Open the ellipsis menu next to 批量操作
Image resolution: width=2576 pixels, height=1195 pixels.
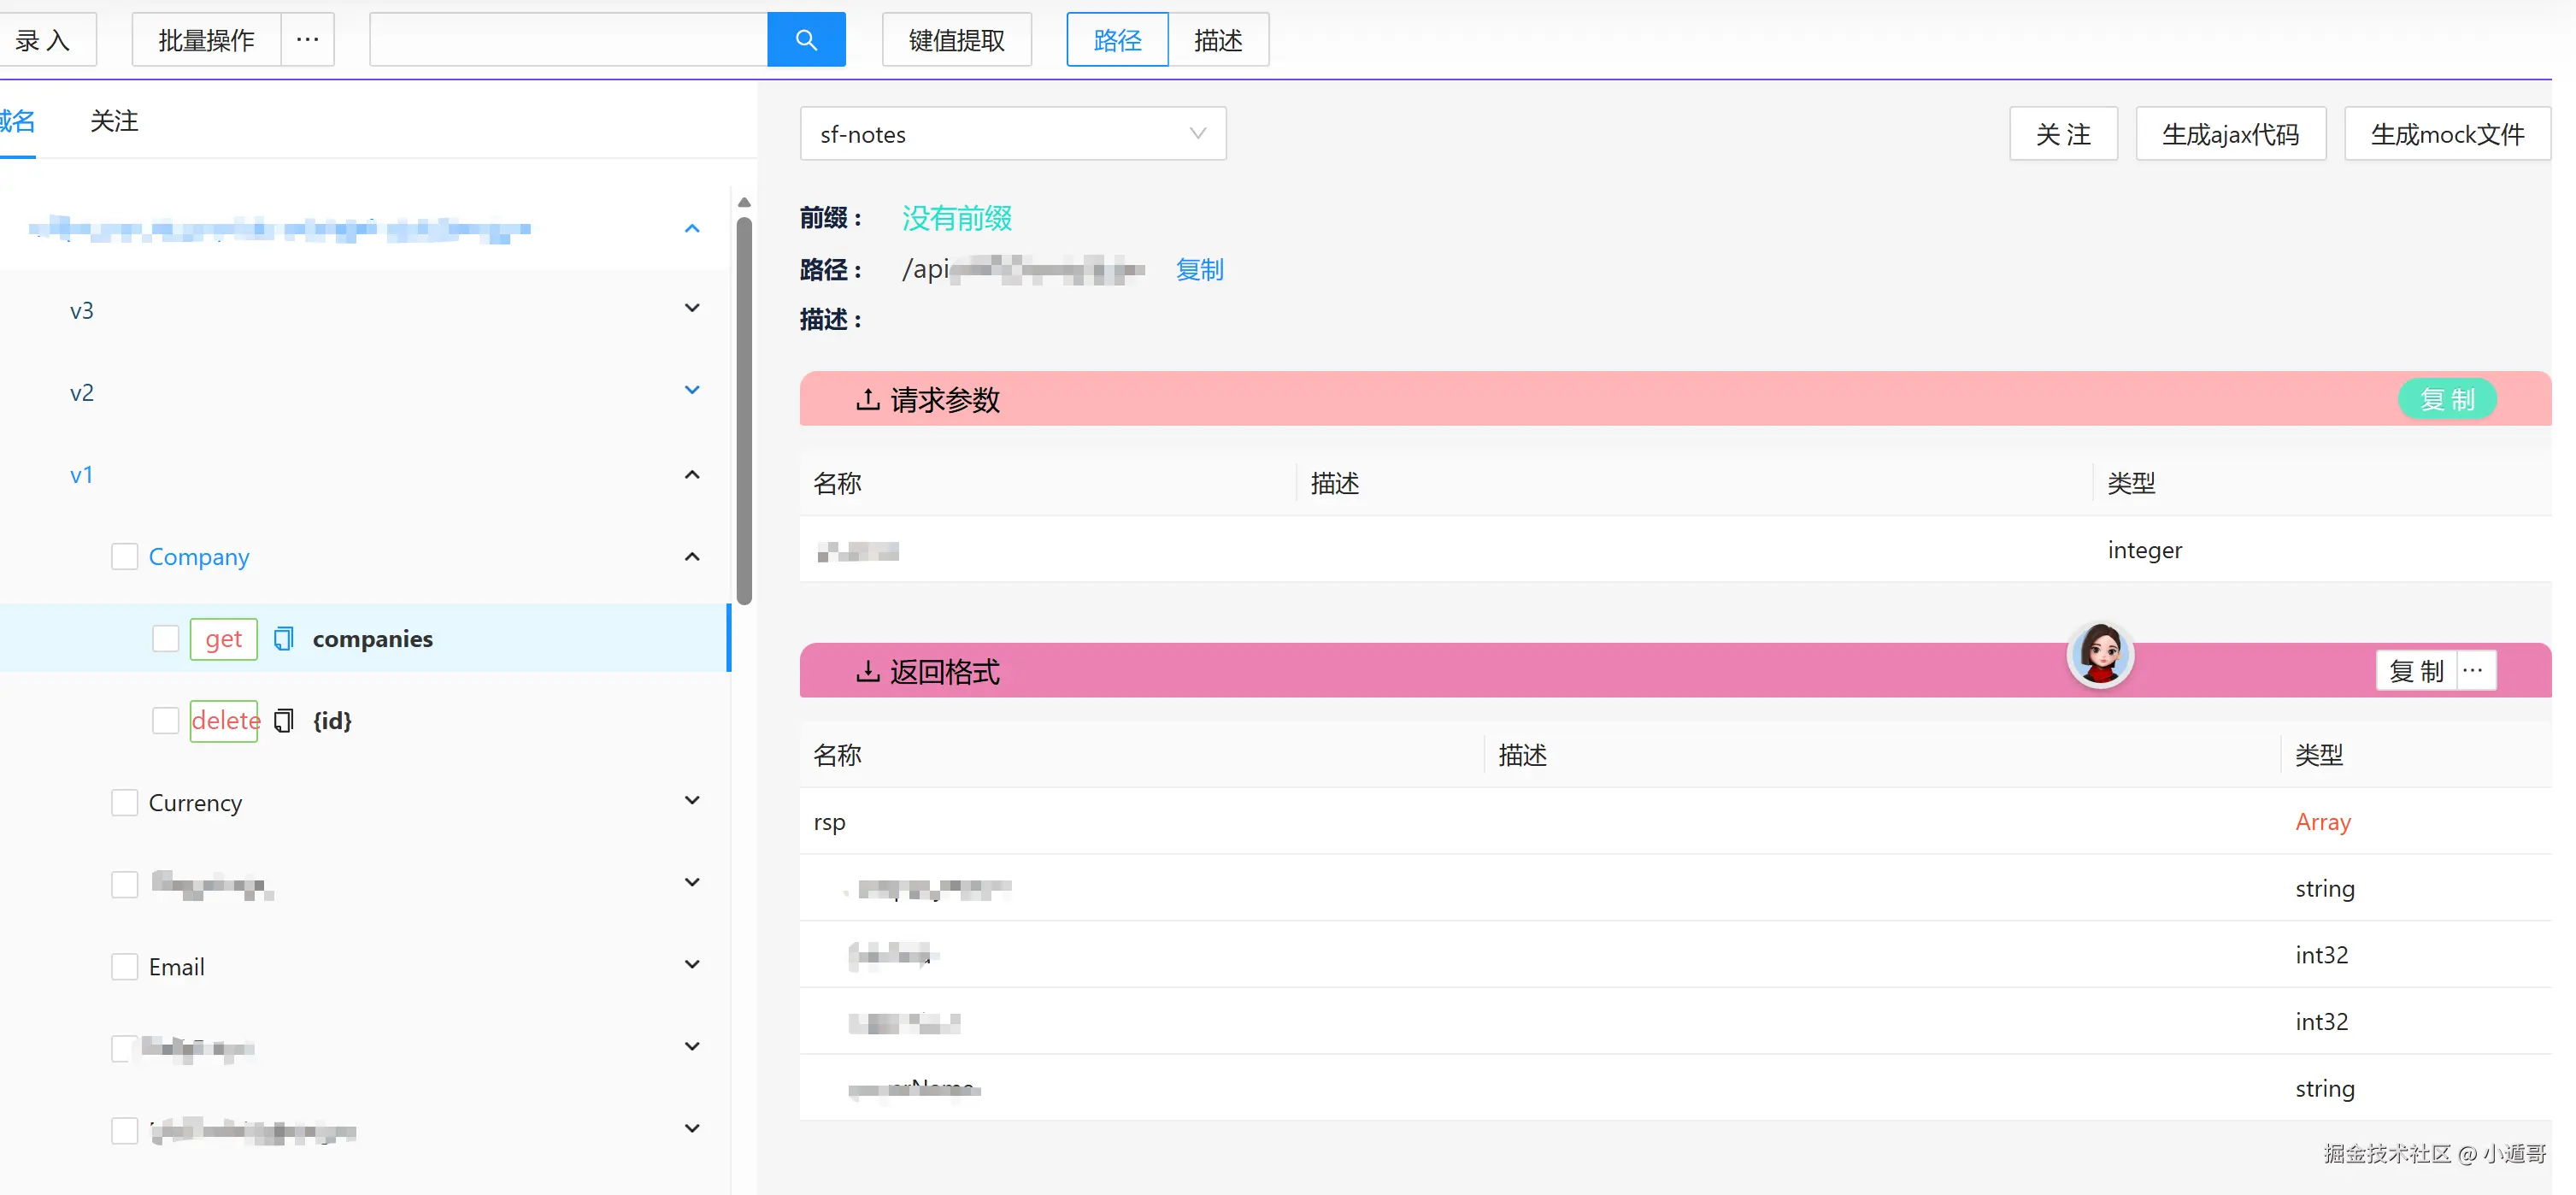pyautogui.click(x=307, y=39)
